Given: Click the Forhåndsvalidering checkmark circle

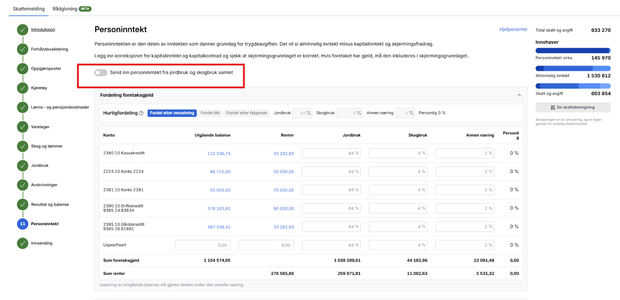Looking at the screenshot, I should point(22,49).
